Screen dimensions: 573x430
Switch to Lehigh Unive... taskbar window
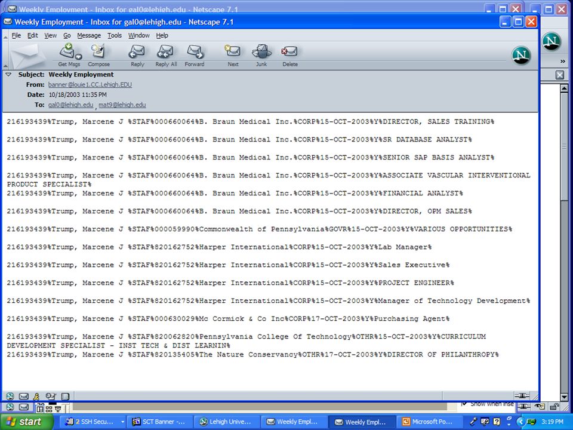(x=226, y=422)
